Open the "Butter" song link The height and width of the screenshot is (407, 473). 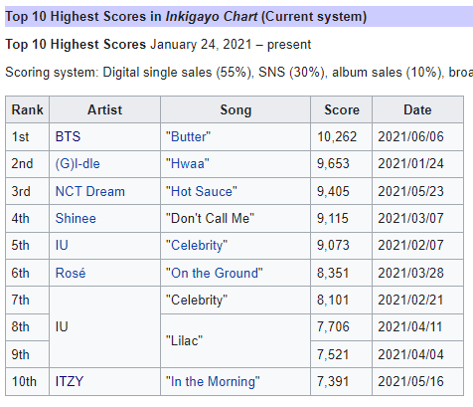[x=188, y=136]
